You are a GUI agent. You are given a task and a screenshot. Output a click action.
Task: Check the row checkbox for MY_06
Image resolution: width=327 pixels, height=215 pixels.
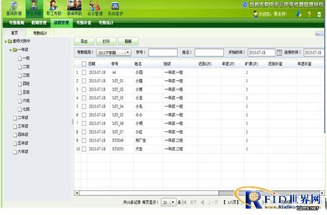point(84,123)
